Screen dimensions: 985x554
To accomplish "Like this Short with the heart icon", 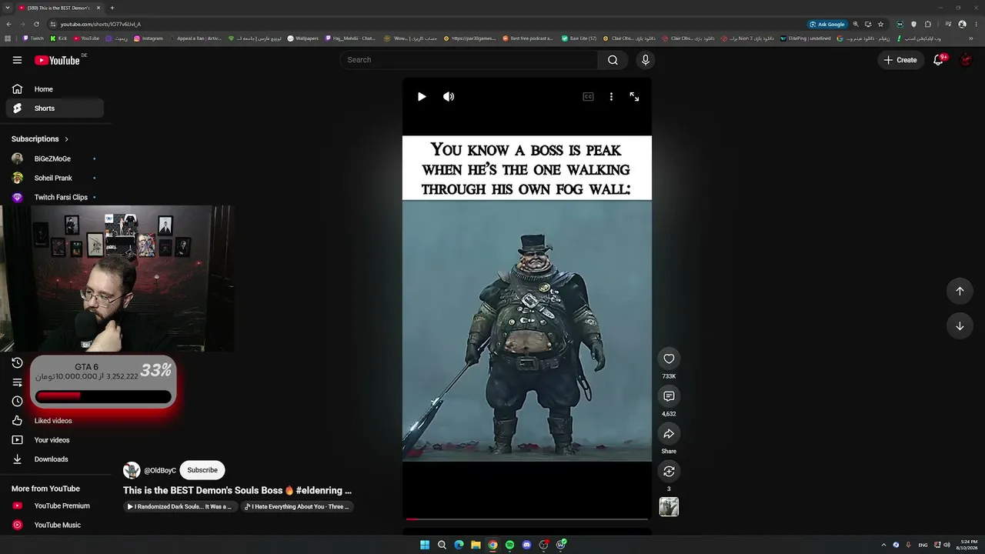I will point(669,359).
